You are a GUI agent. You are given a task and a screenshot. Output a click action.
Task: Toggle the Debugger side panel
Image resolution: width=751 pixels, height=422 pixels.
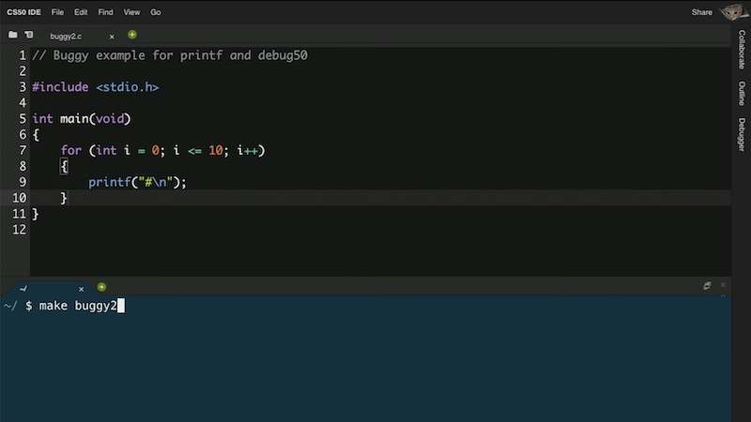point(742,134)
